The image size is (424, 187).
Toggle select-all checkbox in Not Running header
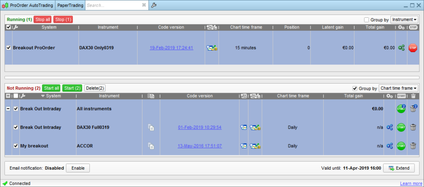[16, 96]
